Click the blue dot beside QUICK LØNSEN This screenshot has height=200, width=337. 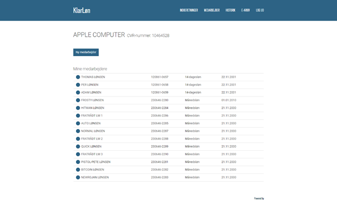pos(78,146)
